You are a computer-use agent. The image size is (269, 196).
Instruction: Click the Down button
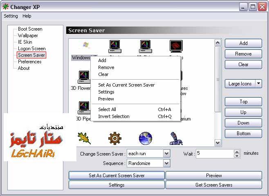[243, 123]
